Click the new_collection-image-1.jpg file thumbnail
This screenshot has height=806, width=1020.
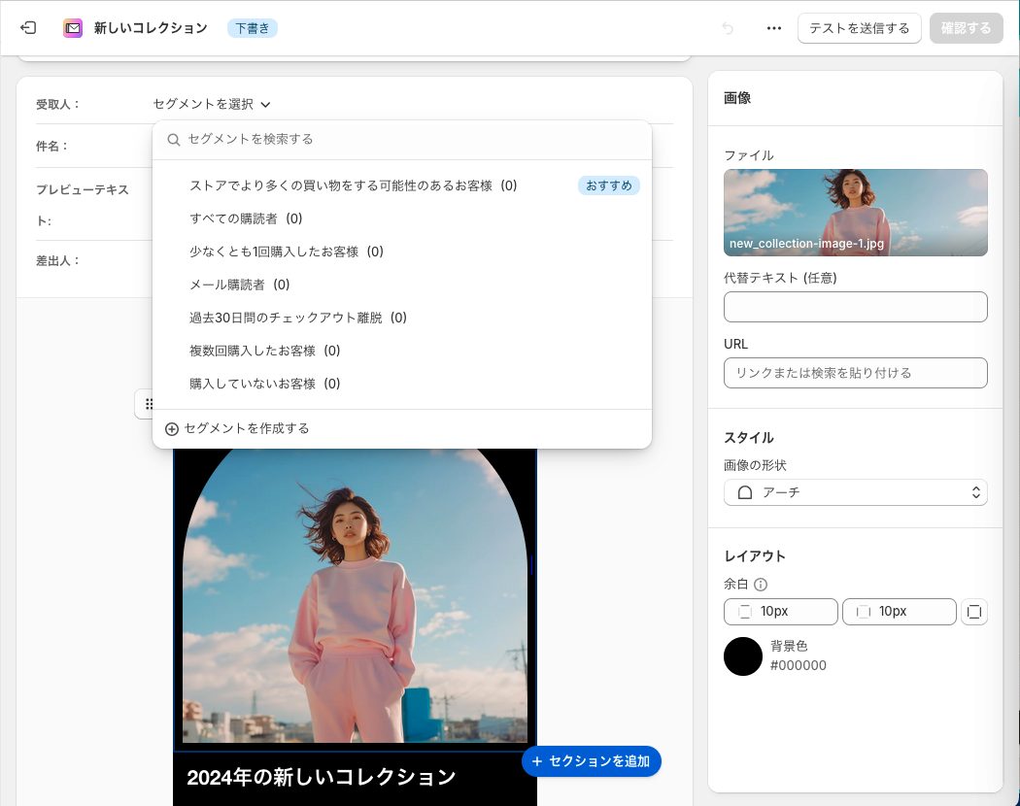(856, 213)
